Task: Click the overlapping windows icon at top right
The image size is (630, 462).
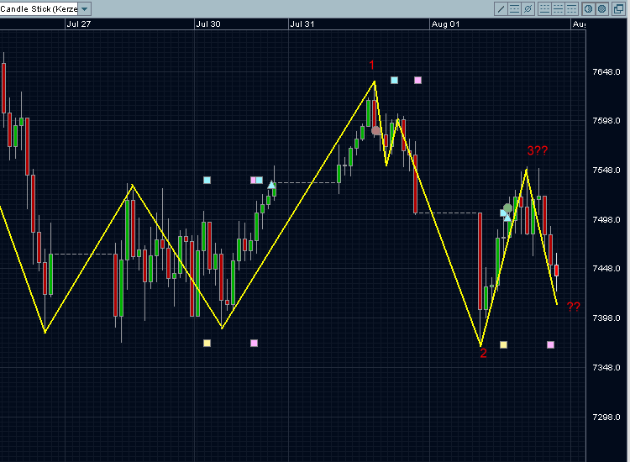Action: 617,8
